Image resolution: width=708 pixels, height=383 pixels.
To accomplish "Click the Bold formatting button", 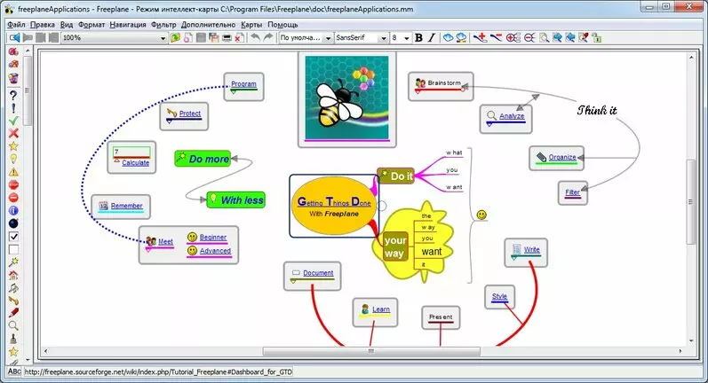I will pos(419,38).
